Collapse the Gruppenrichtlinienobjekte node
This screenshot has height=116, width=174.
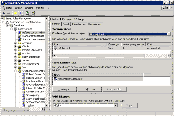coord(15,71)
